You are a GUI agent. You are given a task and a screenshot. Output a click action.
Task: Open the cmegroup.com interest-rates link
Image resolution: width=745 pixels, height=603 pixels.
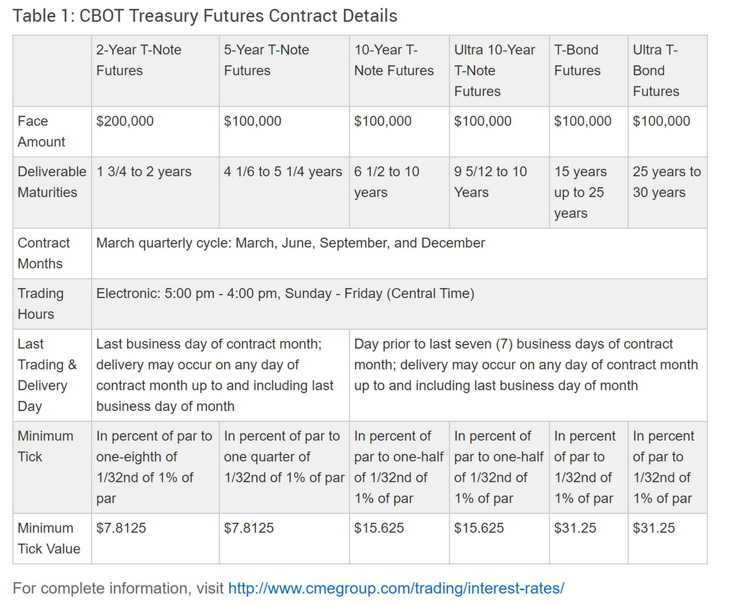pos(396,588)
